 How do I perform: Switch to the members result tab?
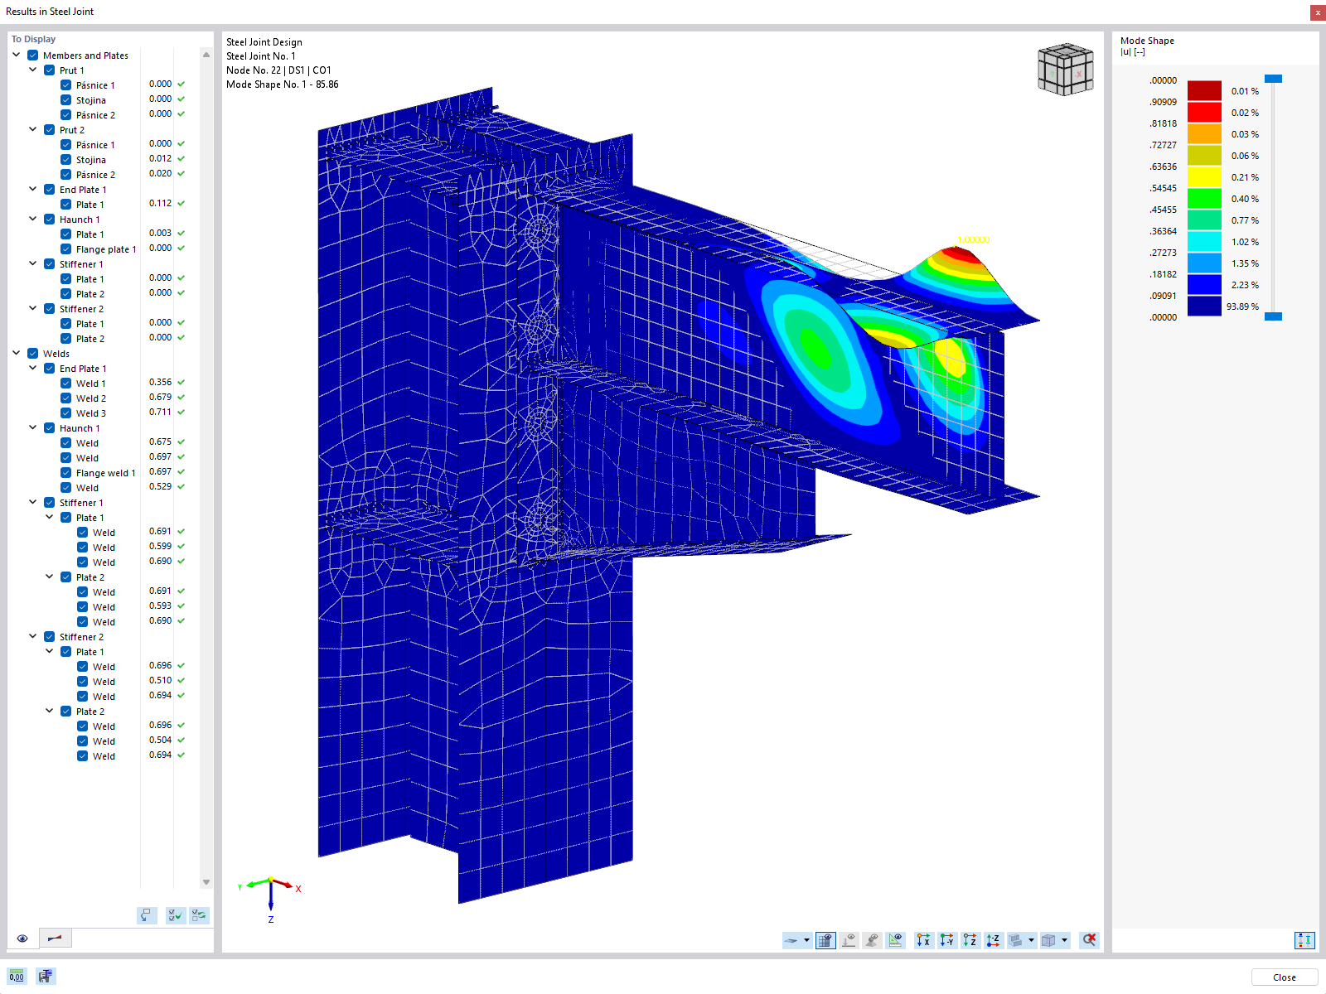coord(55,939)
